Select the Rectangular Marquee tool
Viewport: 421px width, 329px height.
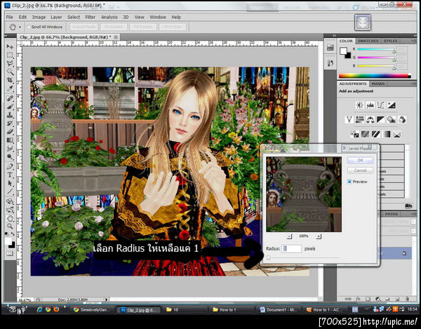[x=10, y=55]
